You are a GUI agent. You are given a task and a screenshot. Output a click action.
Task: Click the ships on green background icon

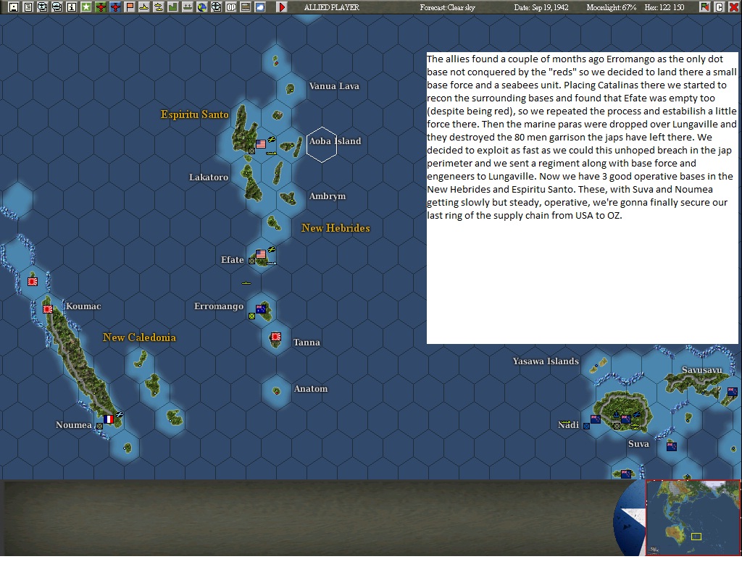[188, 7]
